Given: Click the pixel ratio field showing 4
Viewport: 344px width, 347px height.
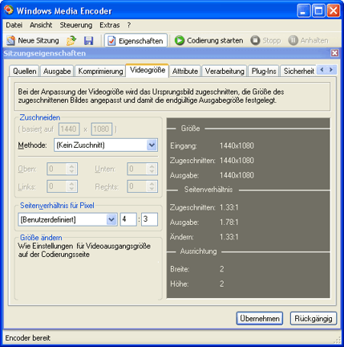Looking at the screenshot, I should [128, 219].
